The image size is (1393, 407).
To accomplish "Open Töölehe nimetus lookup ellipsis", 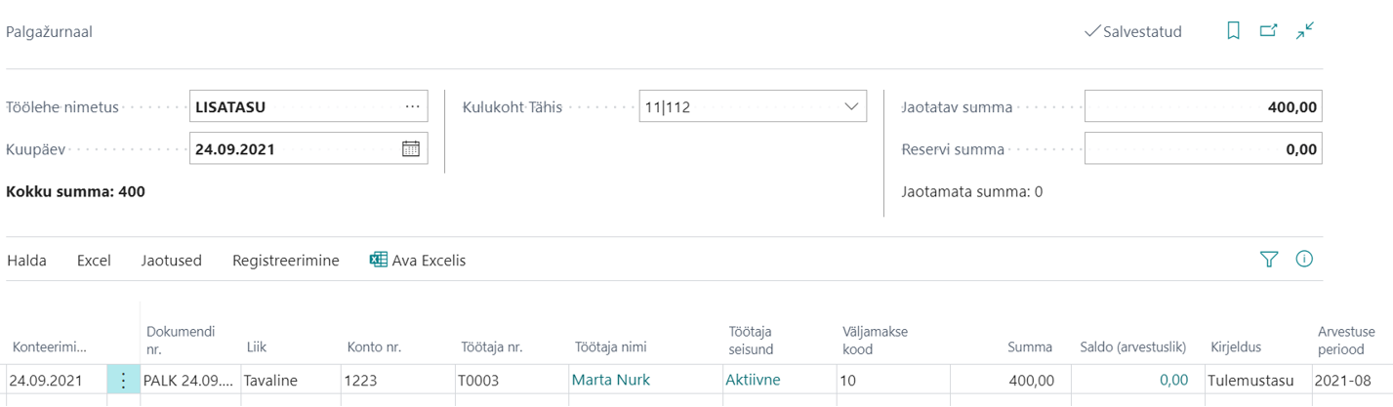I will pos(412,106).
